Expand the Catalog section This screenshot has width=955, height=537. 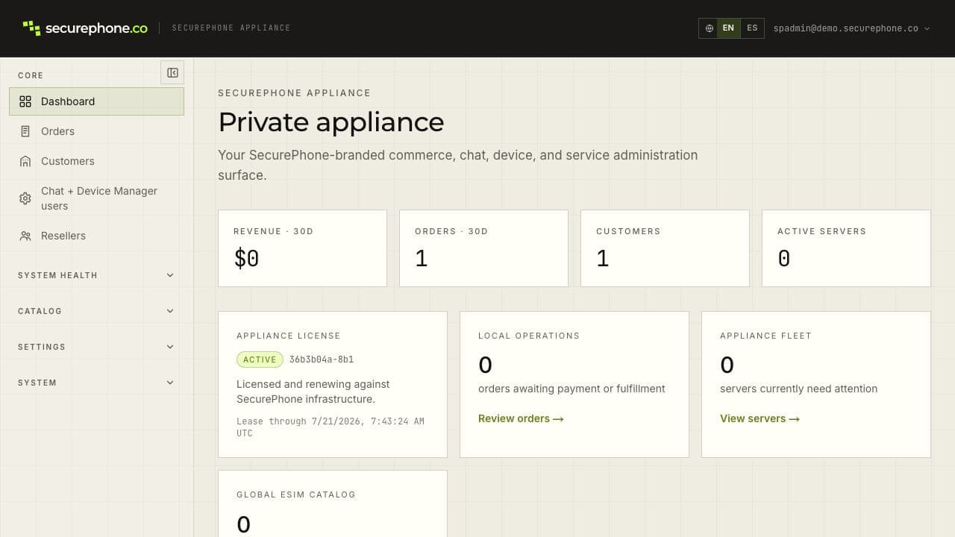96,311
